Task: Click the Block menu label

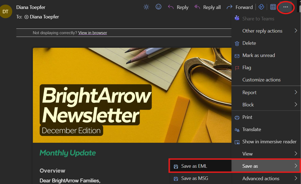Action: pyautogui.click(x=248, y=104)
